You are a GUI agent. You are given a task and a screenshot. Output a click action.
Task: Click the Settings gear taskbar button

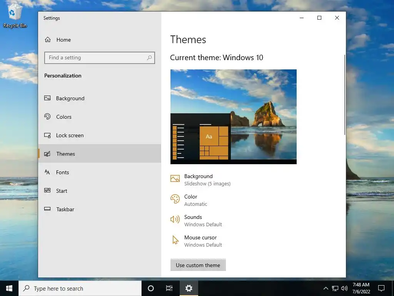(x=189, y=288)
